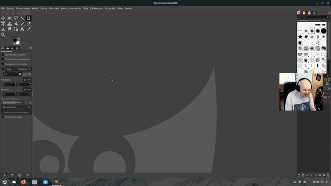Toggle 'Umożliwienie powiększania' checkbox
Viewport: 331px width, 186px height.
click(3, 59)
